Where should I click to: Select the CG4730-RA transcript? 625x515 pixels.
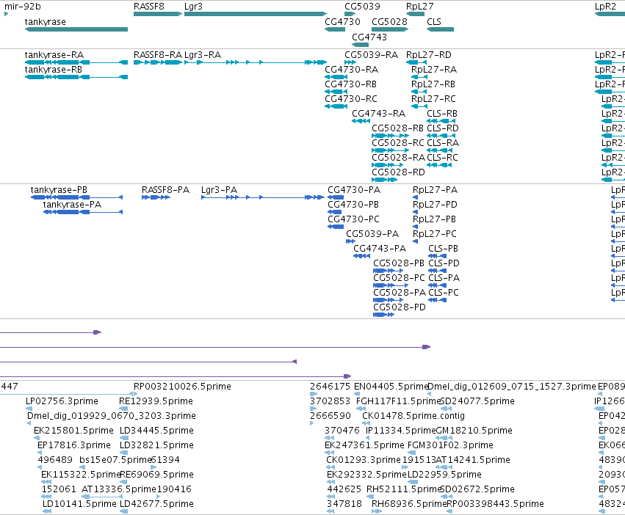point(336,77)
